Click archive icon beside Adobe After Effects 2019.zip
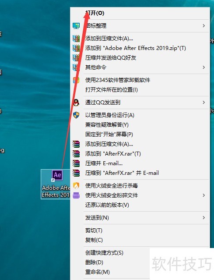214x280 pixels. point(76,48)
